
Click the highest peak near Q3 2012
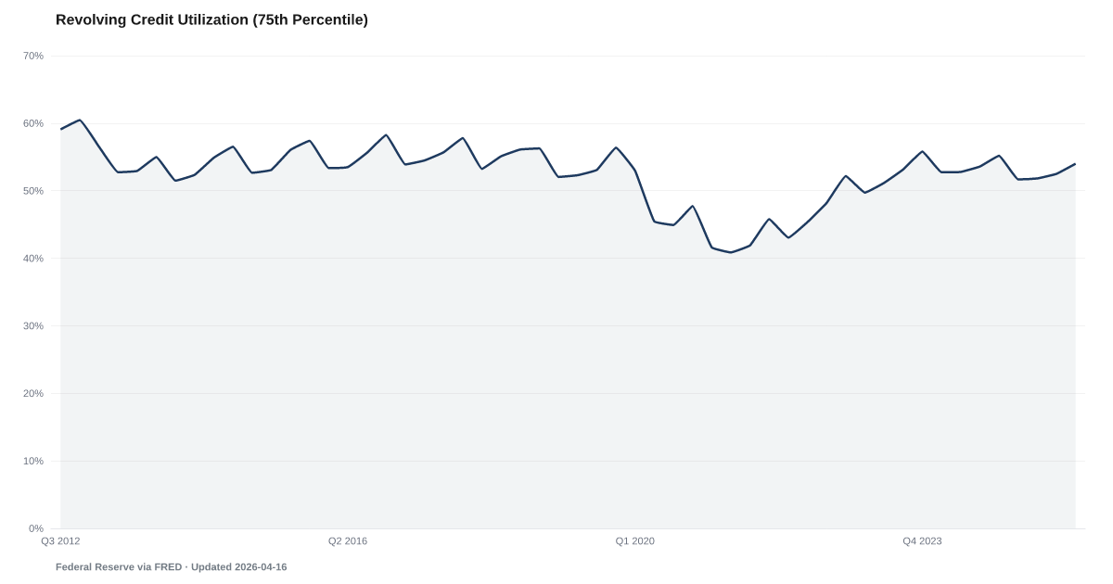pyautogui.click(x=80, y=119)
